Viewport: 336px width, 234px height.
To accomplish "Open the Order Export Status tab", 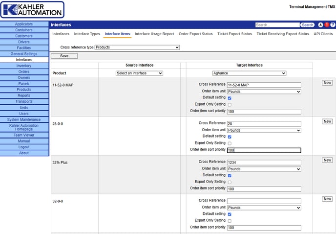I will [x=196, y=34].
